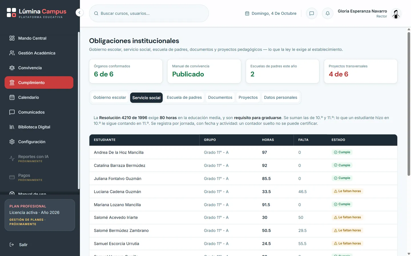Viewport: 411px width, 256px height.
Task: Open the Proyectos tab
Action: click(x=248, y=97)
